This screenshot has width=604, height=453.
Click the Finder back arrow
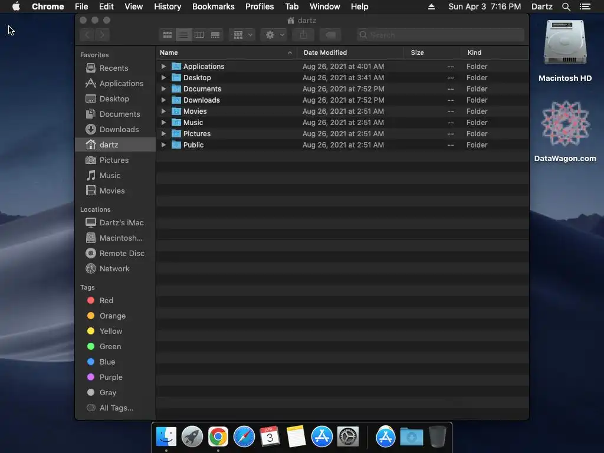(x=87, y=35)
